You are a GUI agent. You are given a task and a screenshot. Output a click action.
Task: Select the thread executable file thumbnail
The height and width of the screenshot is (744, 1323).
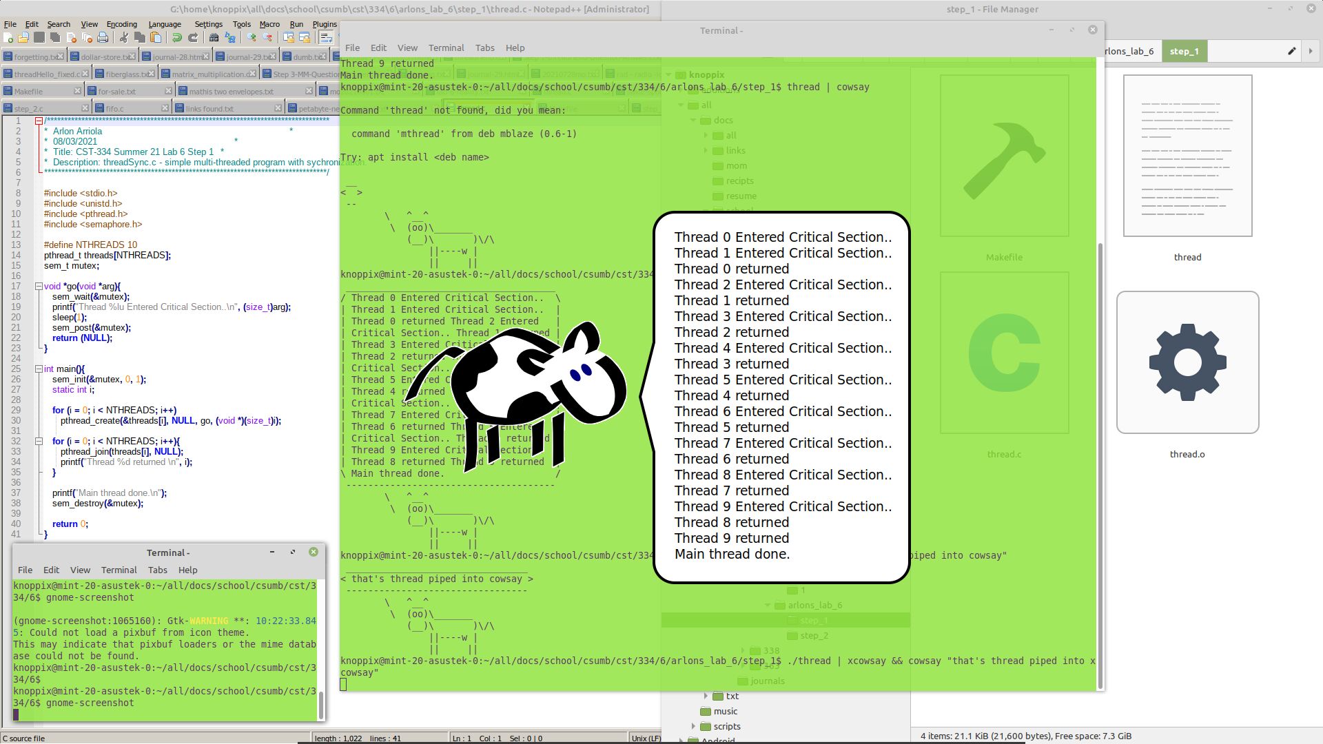[x=1187, y=156]
